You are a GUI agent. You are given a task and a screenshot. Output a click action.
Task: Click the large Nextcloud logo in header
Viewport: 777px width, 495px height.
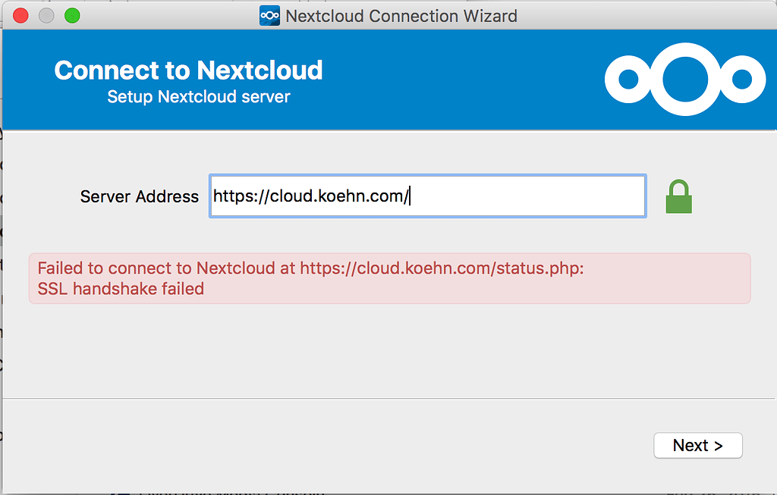click(x=685, y=79)
